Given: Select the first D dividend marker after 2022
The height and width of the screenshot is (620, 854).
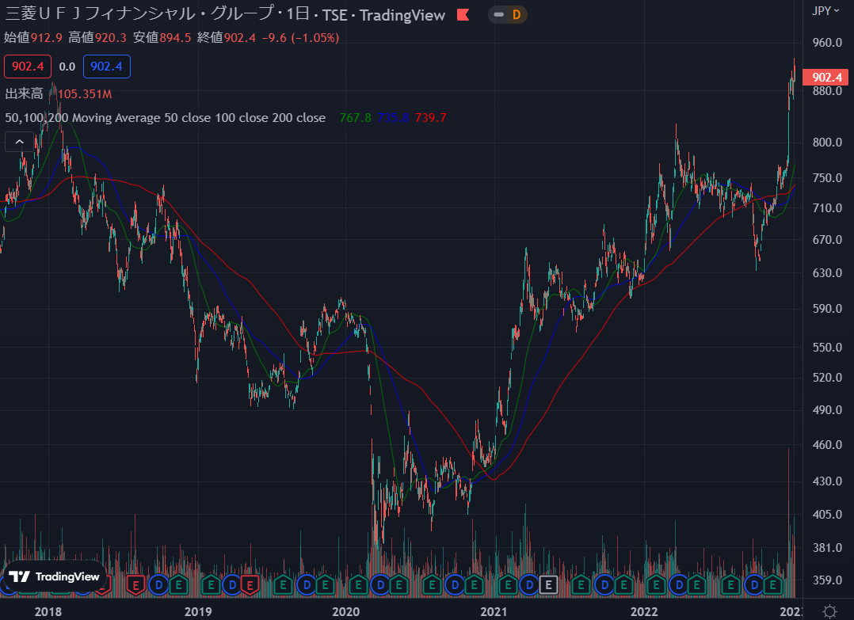Looking at the screenshot, I should click(679, 585).
